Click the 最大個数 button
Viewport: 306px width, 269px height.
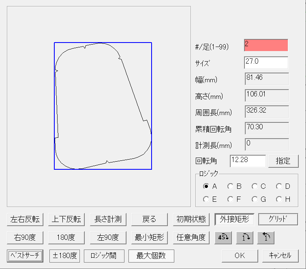(151, 256)
